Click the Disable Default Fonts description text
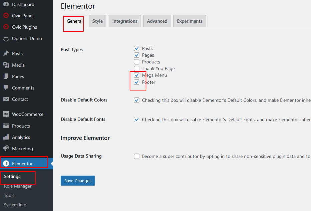Image resolution: width=311 pixels, height=211 pixels. pos(226,120)
